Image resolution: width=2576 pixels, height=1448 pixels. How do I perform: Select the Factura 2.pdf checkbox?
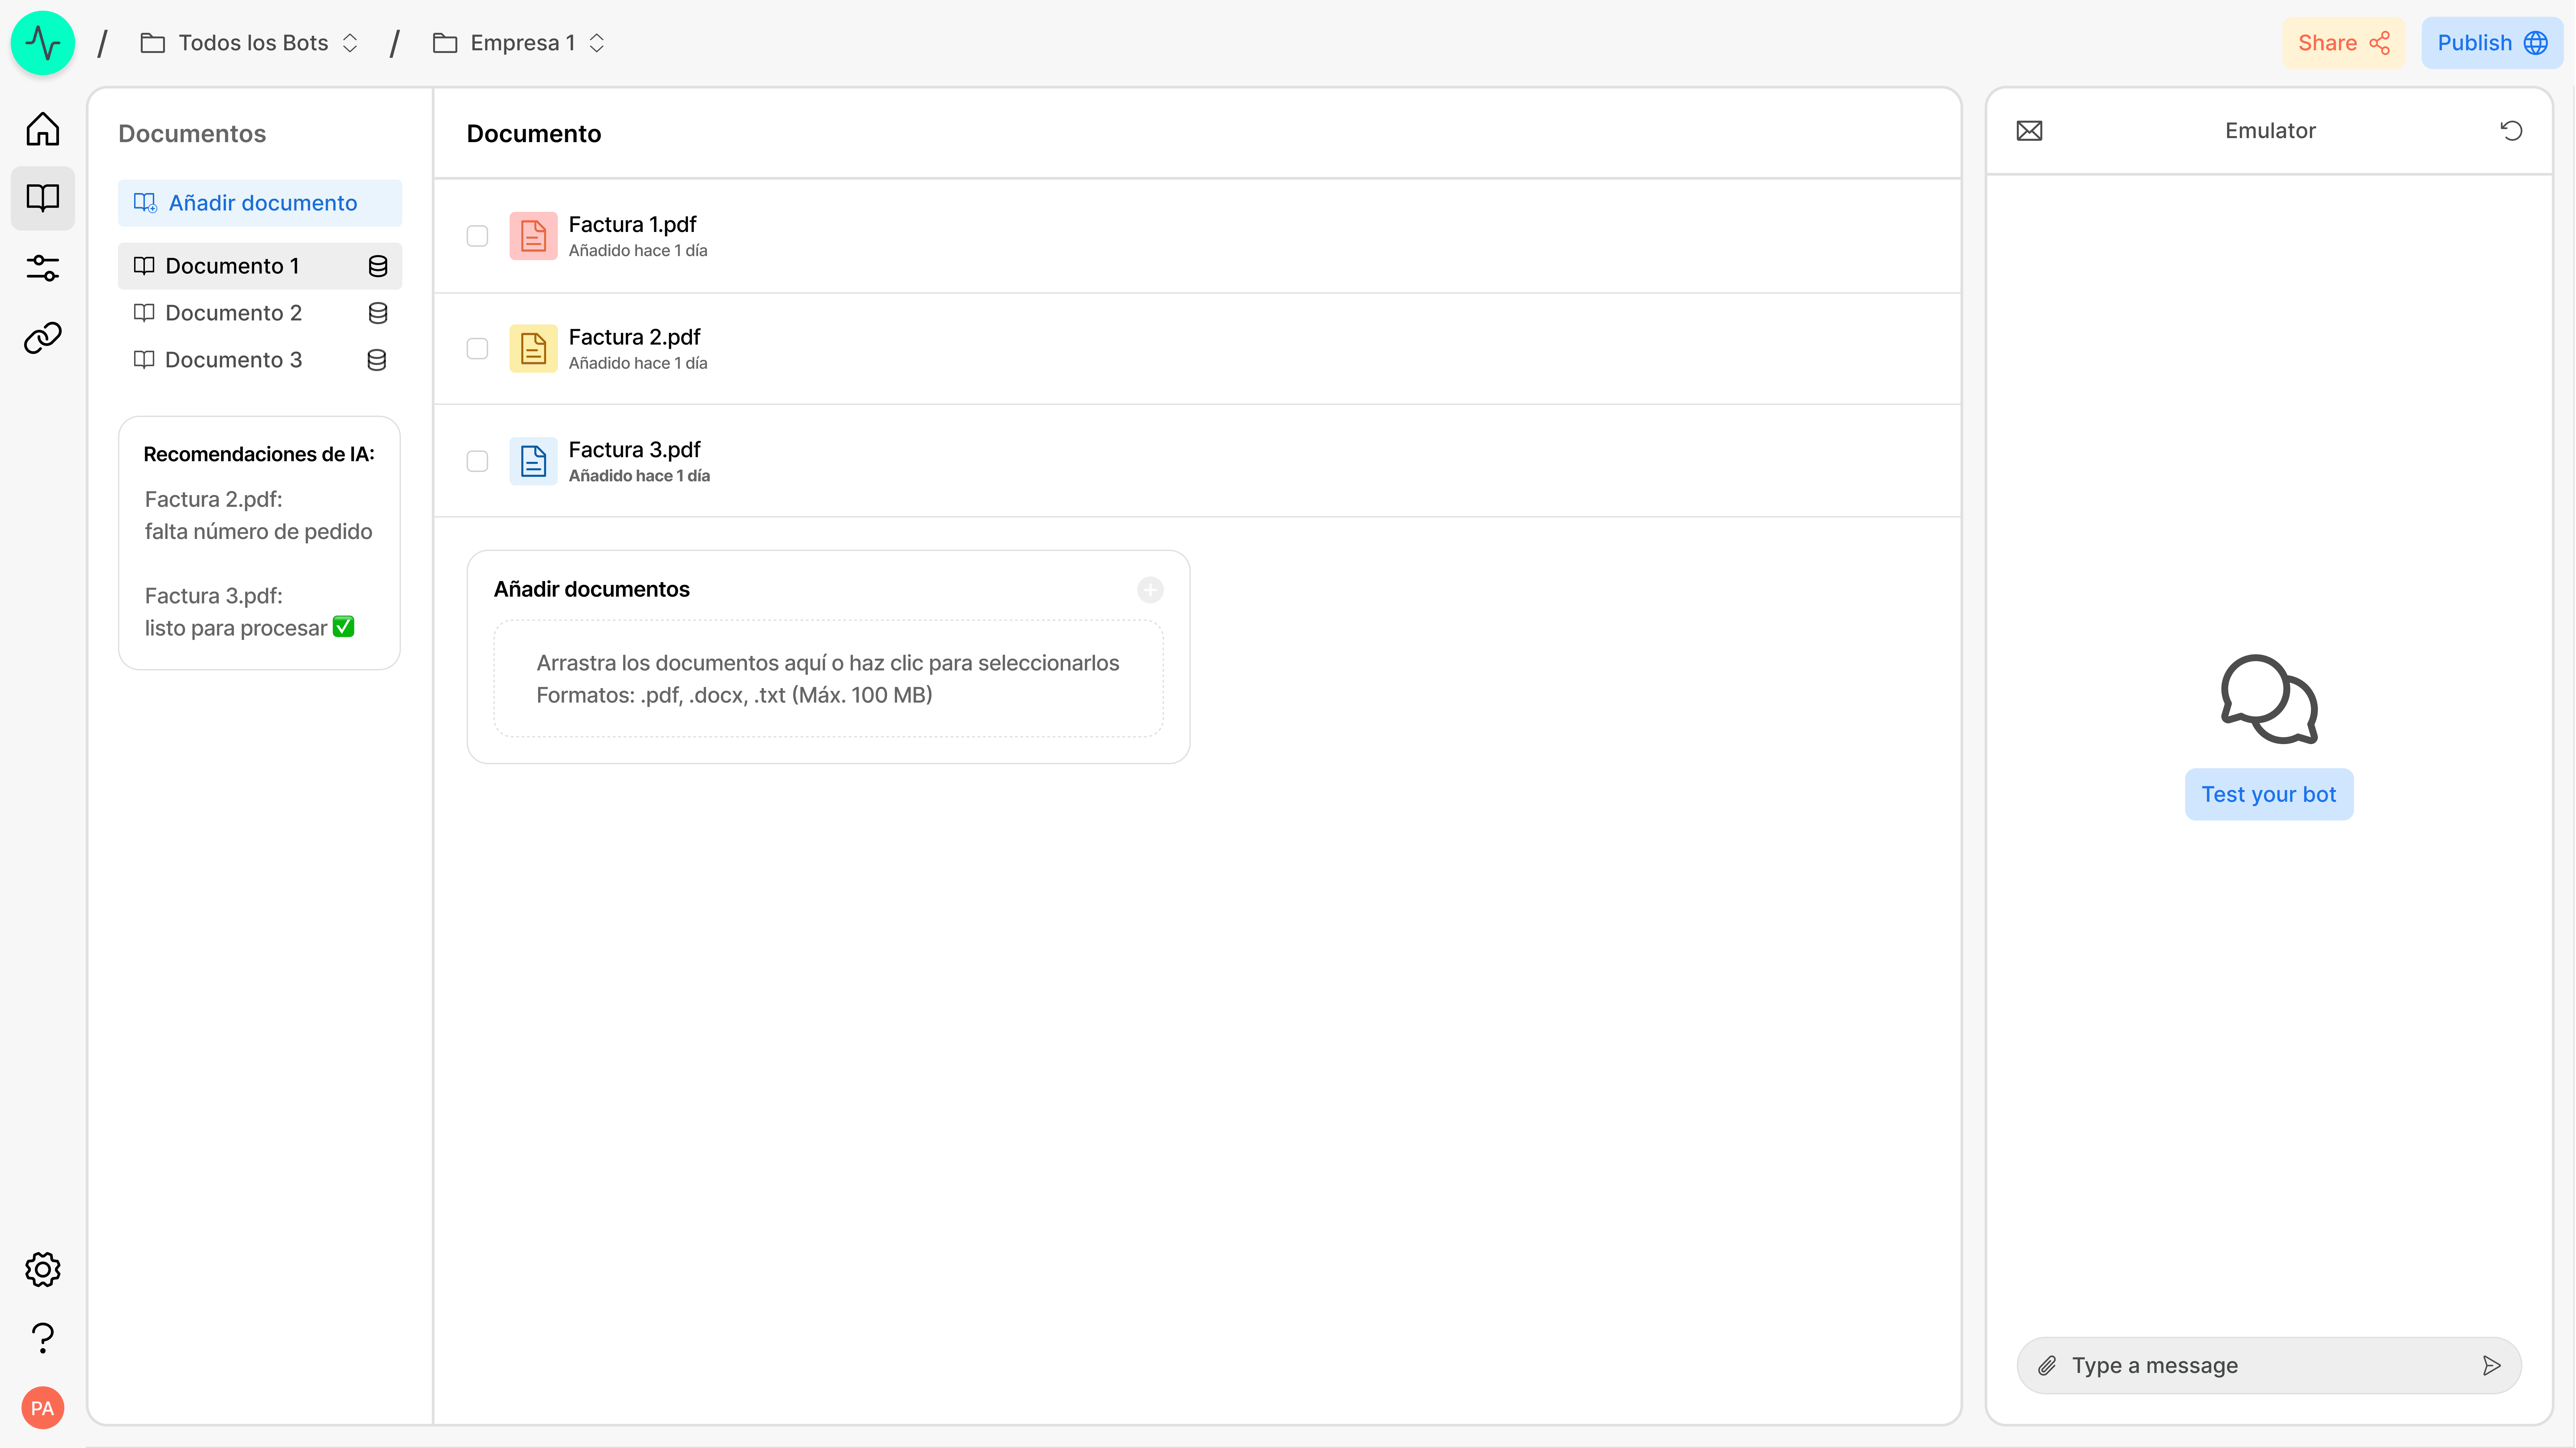pos(477,349)
